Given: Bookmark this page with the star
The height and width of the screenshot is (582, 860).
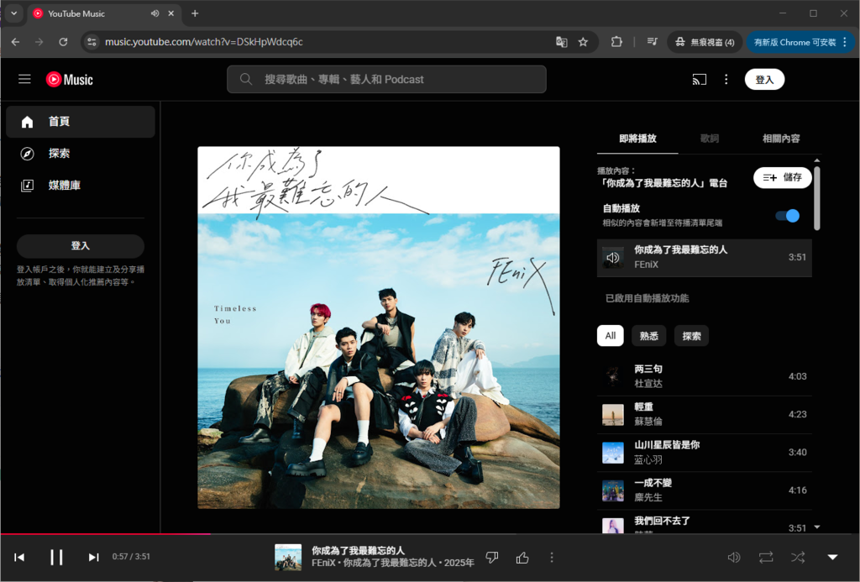Looking at the screenshot, I should tap(583, 42).
